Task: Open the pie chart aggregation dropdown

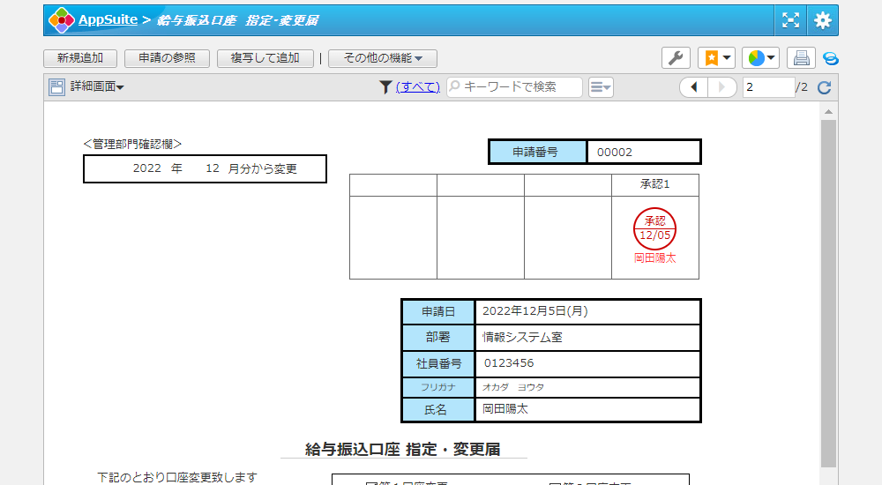Action: tap(760, 58)
